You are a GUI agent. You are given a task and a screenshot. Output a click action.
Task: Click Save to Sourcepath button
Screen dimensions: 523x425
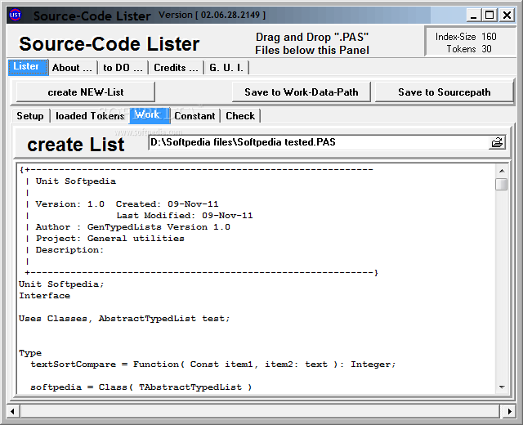[x=444, y=92]
